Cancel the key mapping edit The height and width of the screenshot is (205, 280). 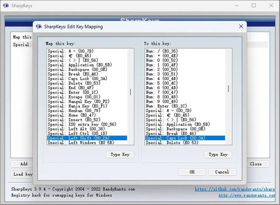pyautogui.click(x=222, y=172)
